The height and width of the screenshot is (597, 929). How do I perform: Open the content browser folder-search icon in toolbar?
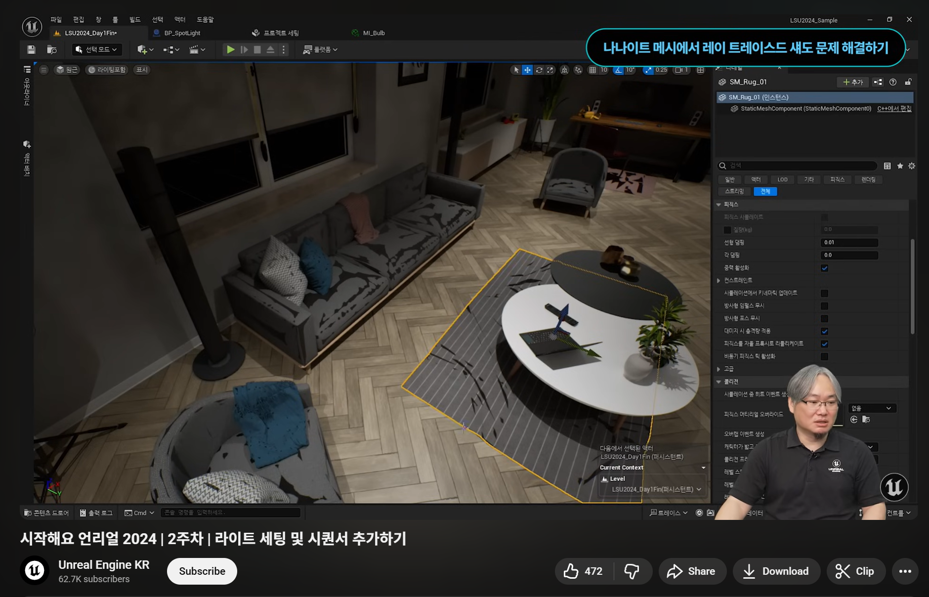coord(52,49)
